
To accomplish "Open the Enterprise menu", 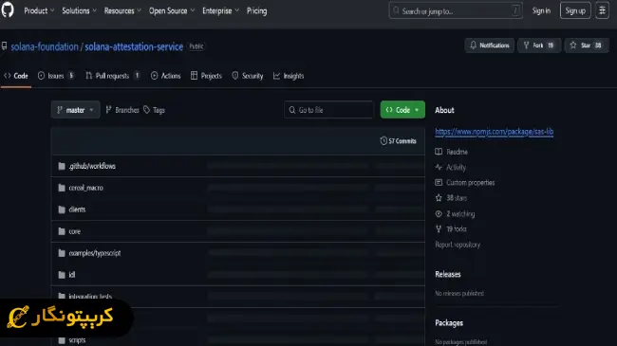I will 220,11.
